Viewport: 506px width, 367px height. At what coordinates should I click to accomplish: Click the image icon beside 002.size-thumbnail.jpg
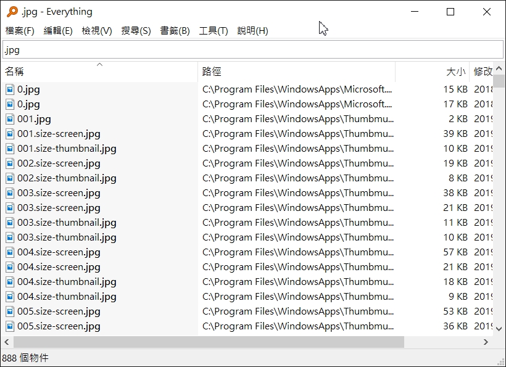coord(10,178)
